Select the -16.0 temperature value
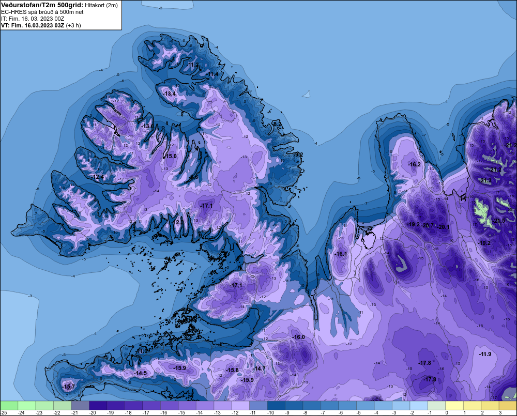517x416 pixels. pos(299,337)
